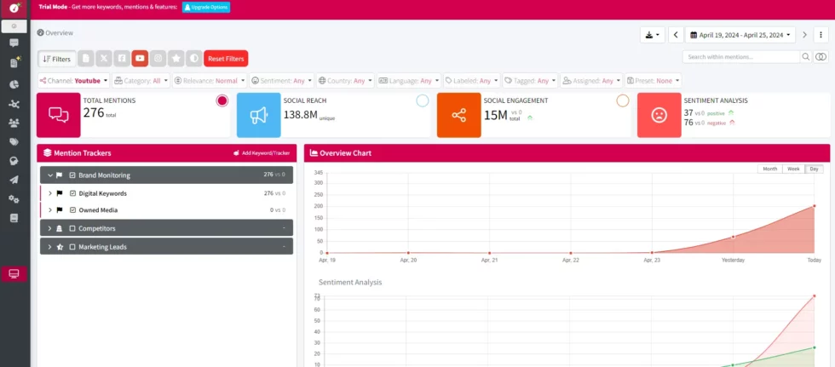Click the half-circle contrast filter icon

(x=194, y=59)
